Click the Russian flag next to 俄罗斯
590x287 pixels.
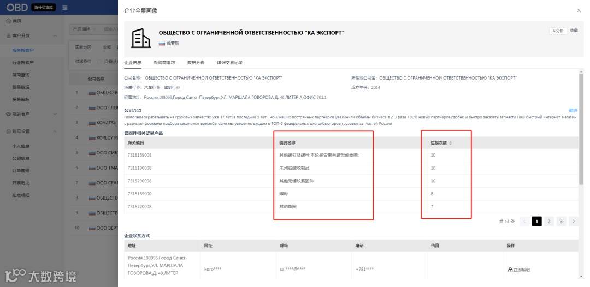(x=162, y=44)
